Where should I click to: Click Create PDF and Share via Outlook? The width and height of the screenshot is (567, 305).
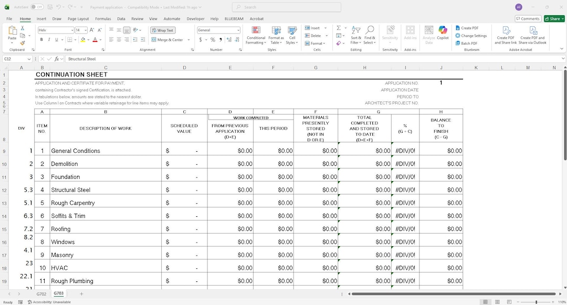click(532, 35)
